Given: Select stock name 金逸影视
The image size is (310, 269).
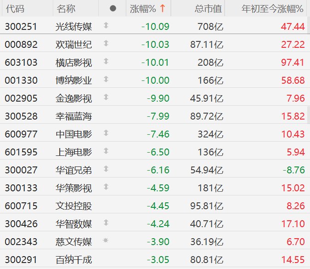Looking at the screenshot, I should [x=73, y=98].
